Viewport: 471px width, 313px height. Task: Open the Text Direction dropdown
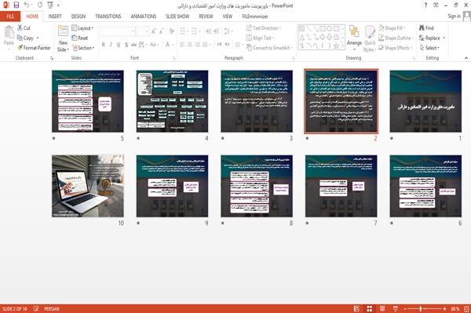264,28
